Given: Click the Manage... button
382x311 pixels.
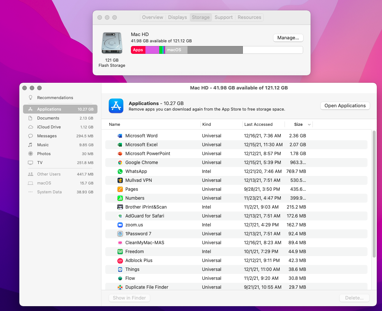Looking at the screenshot, I should coord(288,38).
